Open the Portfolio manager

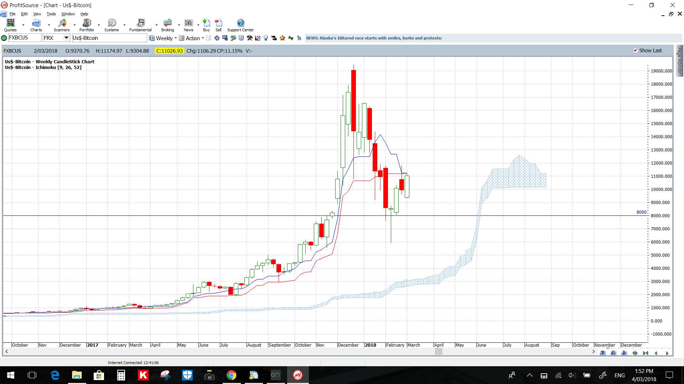(x=87, y=25)
